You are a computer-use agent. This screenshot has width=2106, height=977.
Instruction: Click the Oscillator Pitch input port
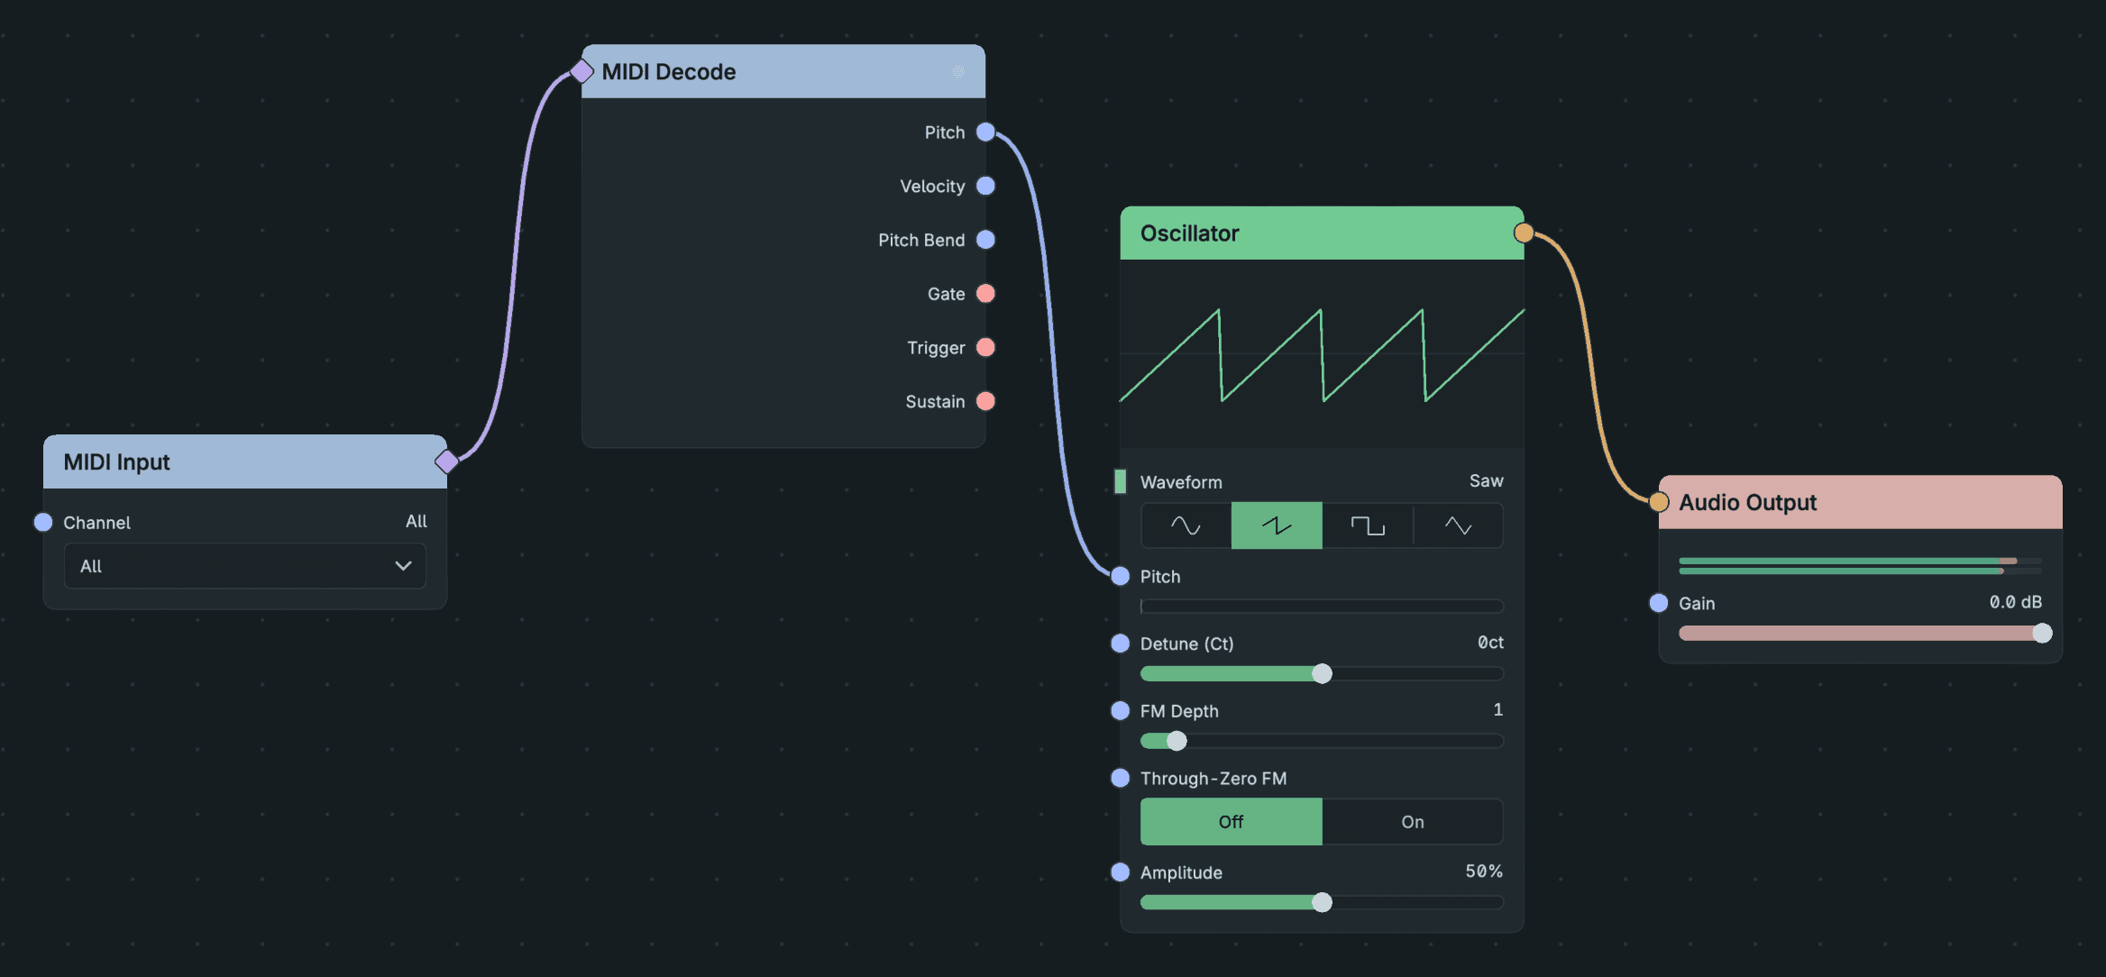click(1120, 576)
